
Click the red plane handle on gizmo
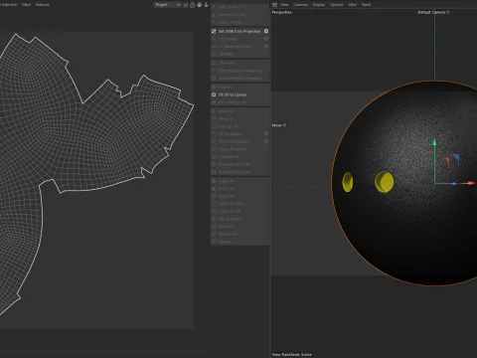[x=446, y=162]
